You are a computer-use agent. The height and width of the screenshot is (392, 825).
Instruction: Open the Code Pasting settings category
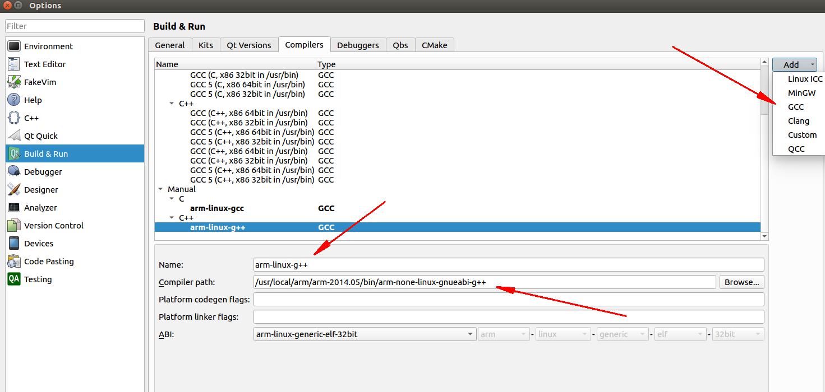tap(75, 262)
